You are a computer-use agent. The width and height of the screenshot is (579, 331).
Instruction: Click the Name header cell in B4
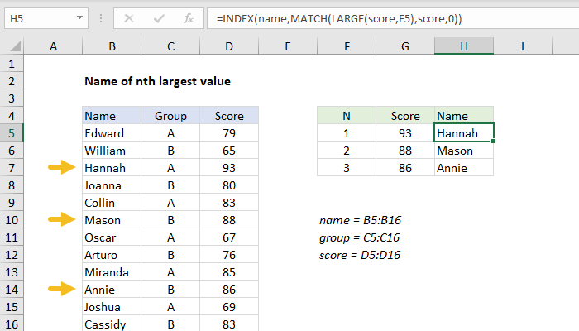coord(112,116)
